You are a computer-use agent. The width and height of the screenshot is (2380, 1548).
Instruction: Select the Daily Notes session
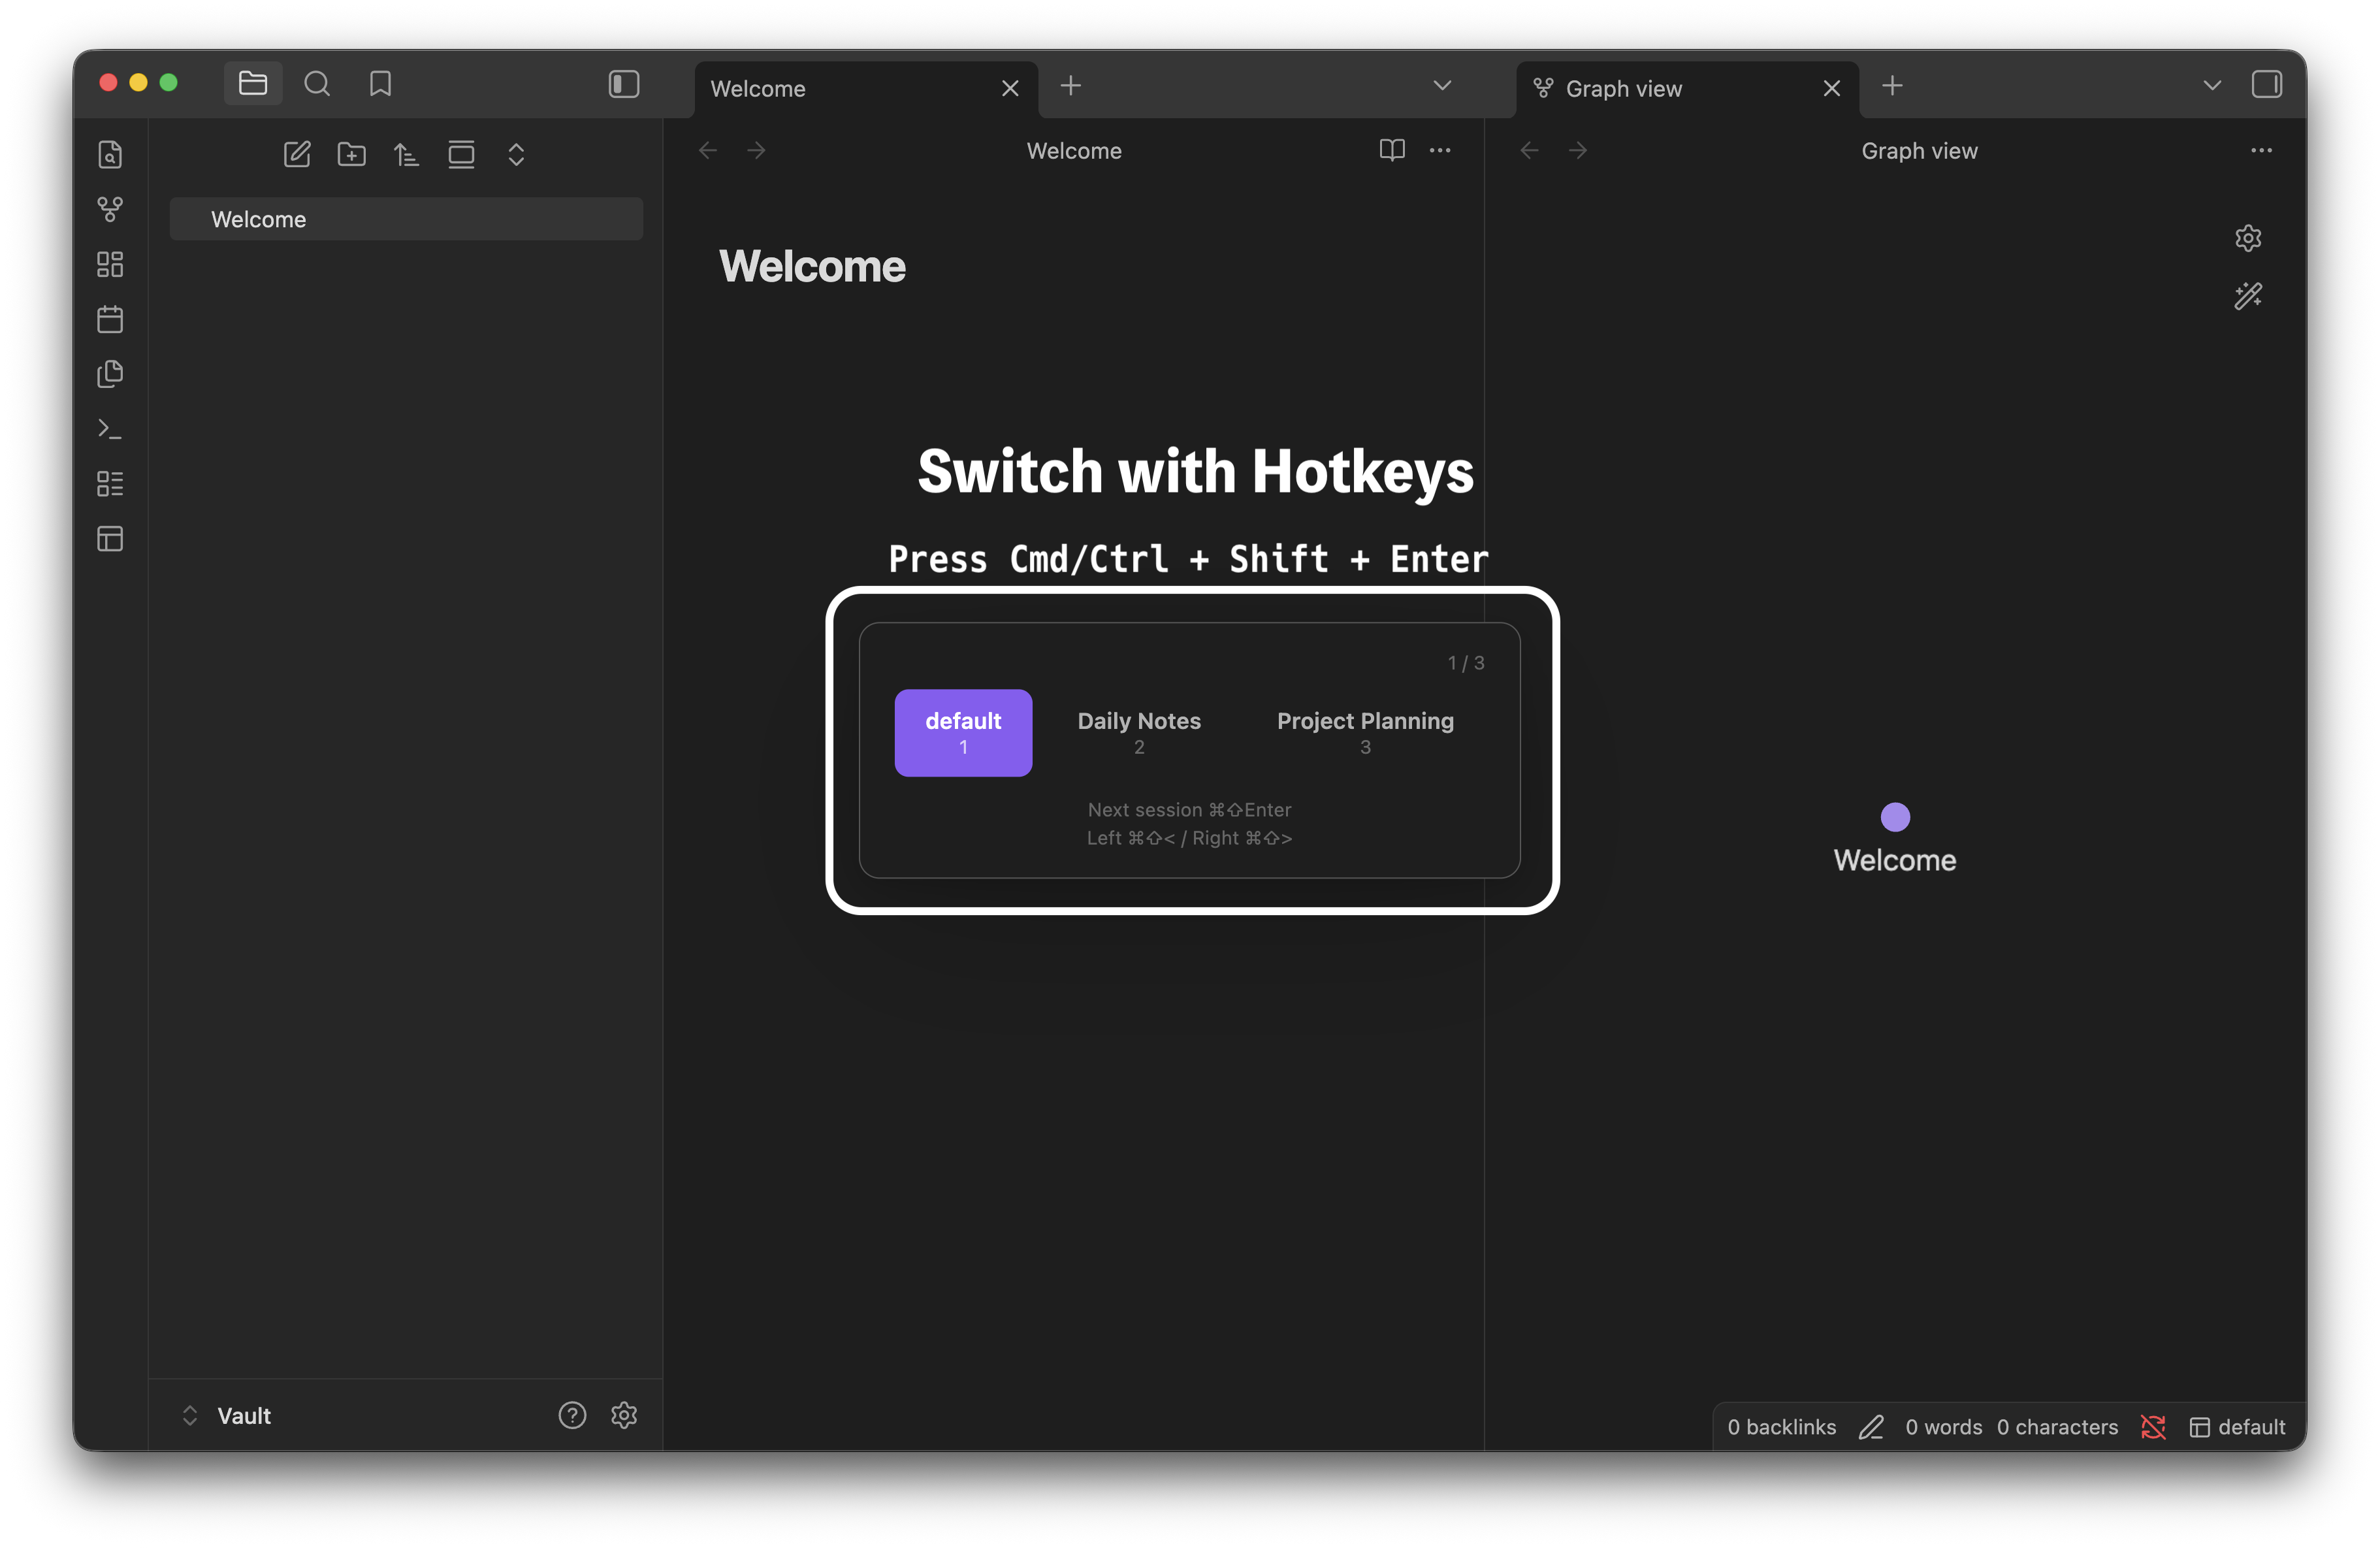tap(1139, 733)
